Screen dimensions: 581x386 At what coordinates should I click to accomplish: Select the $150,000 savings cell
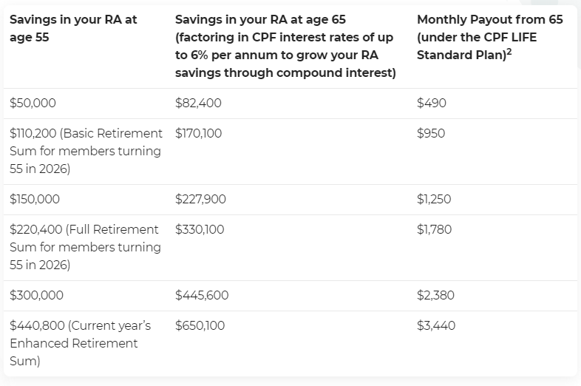35,200
